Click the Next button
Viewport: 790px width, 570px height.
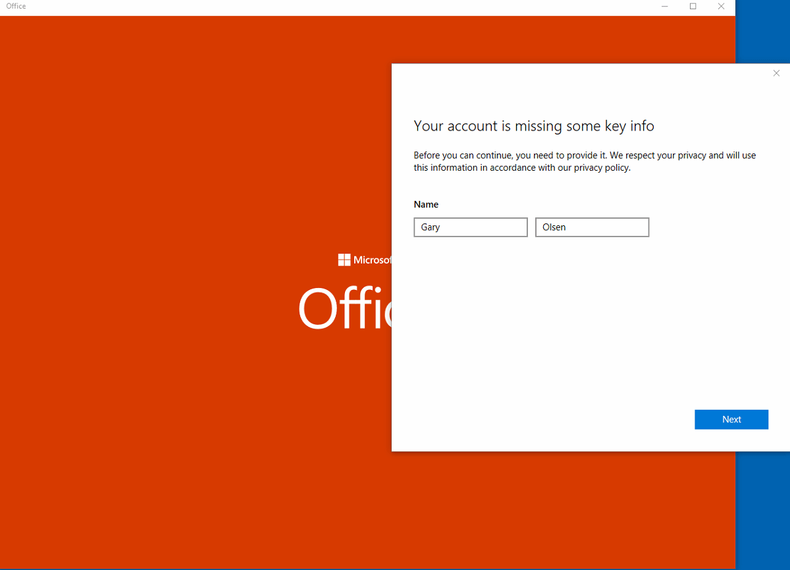coord(731,419)
